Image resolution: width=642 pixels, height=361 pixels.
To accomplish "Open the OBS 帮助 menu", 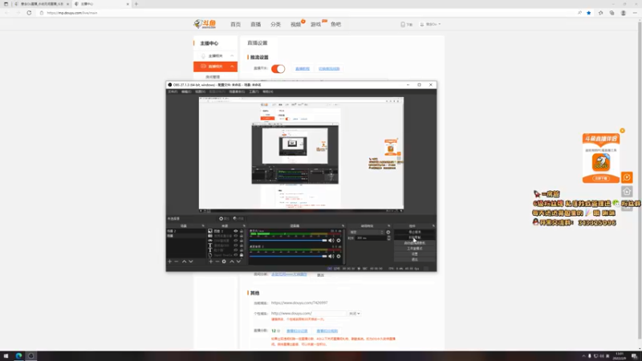I will coord(268,91).
